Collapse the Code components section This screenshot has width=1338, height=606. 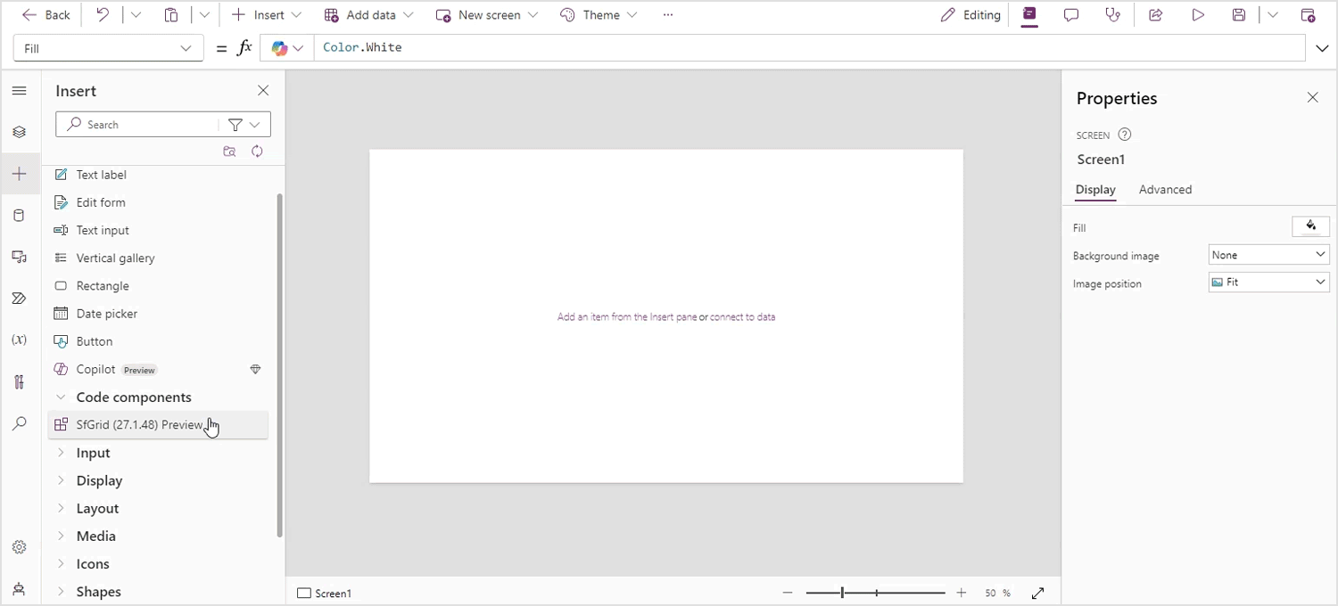[x=61, y=397]
